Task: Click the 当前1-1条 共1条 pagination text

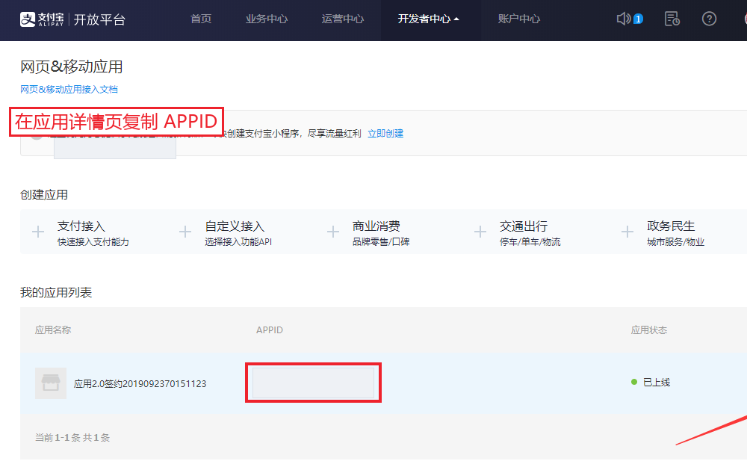Action: pos(72,437)
